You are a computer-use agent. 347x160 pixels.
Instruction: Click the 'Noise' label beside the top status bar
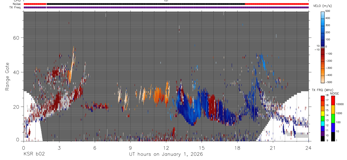(17, 4)
